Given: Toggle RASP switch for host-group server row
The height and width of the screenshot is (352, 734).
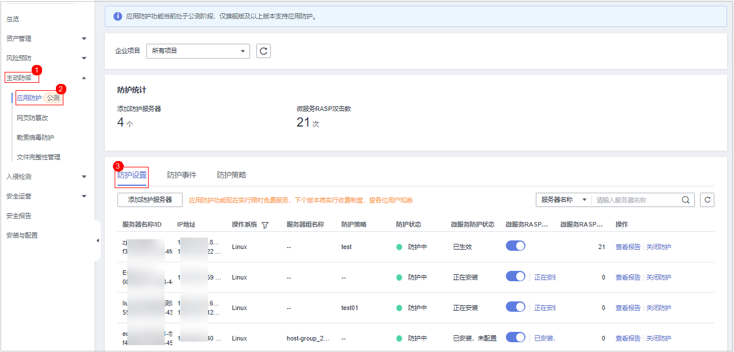Looking at the screenshot, I should 516,338.
